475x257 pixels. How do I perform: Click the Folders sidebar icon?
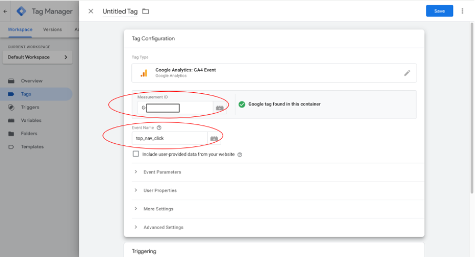[11, 133]
